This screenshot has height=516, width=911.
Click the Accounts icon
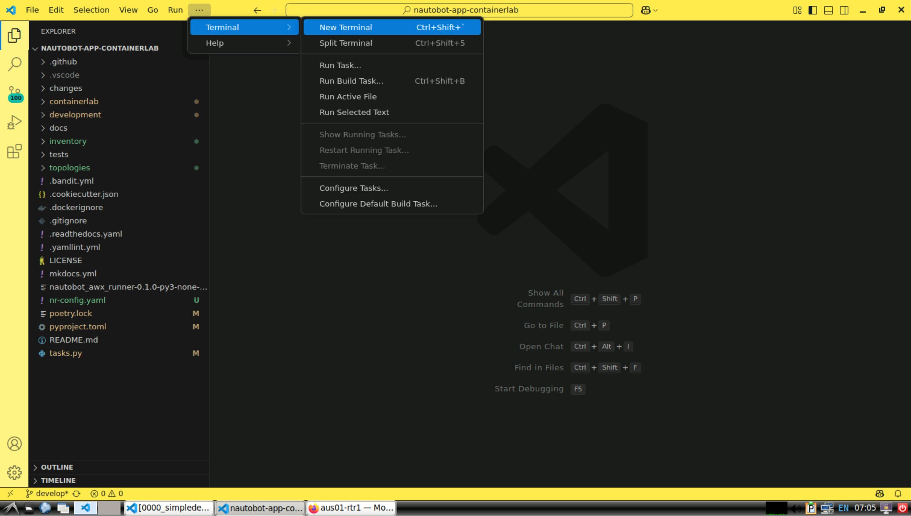(14, 444)
